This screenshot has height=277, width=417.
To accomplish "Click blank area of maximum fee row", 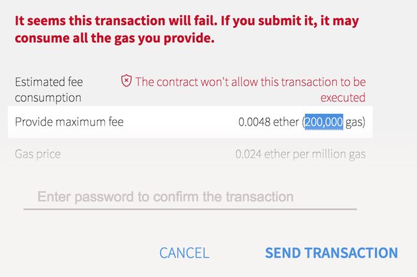I will tap(181, 122).
